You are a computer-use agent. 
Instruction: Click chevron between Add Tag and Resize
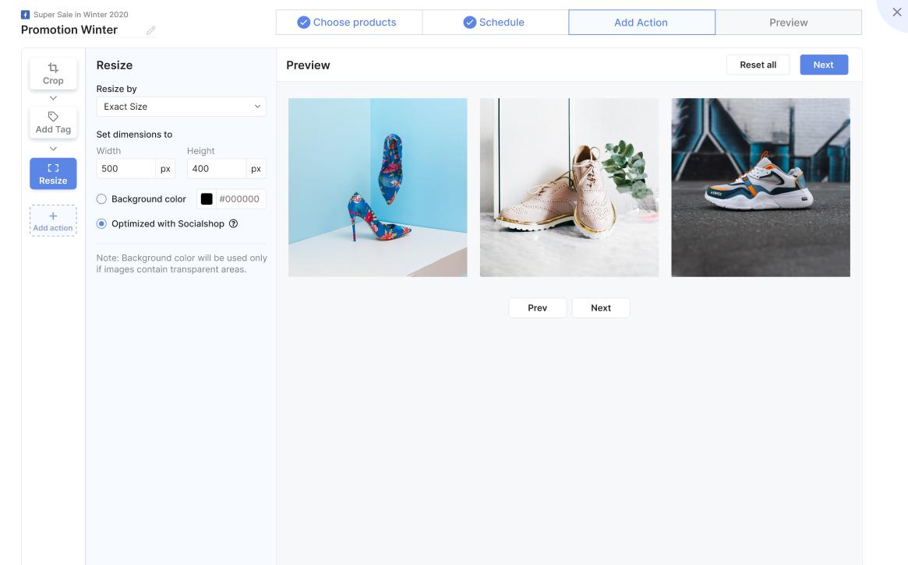pos(53,149)
